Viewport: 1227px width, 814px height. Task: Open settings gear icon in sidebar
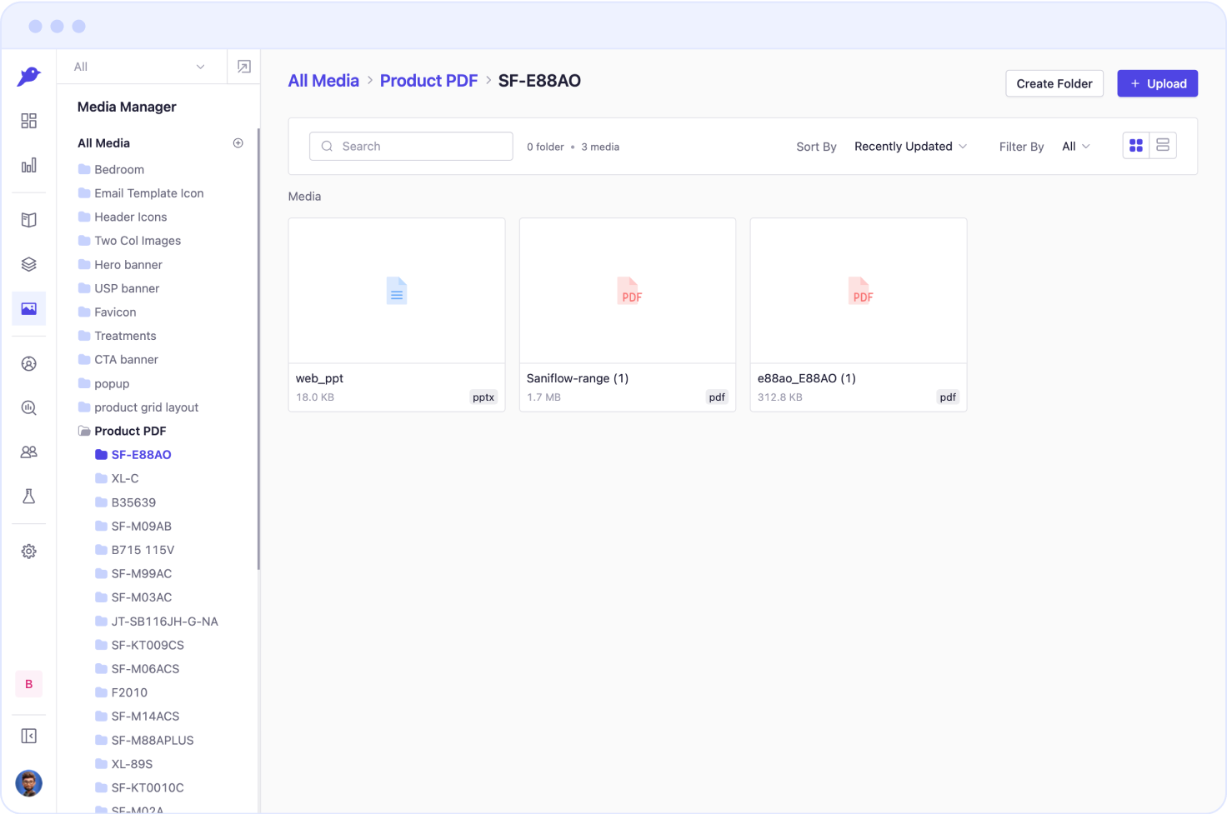coord(28,552)
